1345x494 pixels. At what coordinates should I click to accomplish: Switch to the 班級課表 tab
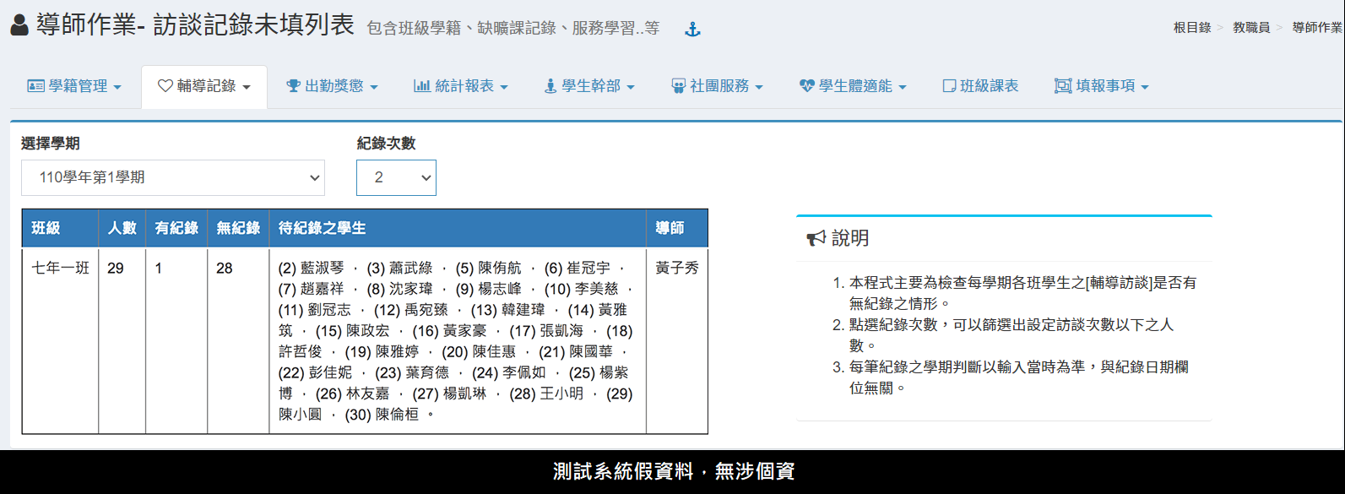(980, 86)
